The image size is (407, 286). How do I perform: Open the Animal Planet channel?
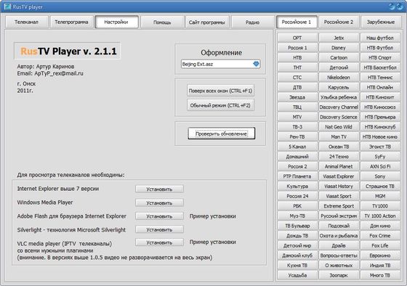[339, 166]
